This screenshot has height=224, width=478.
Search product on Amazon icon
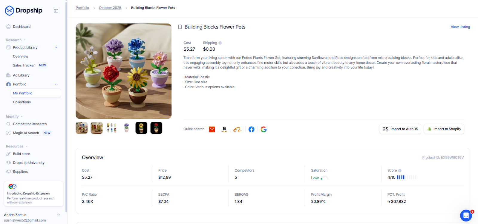224,129
